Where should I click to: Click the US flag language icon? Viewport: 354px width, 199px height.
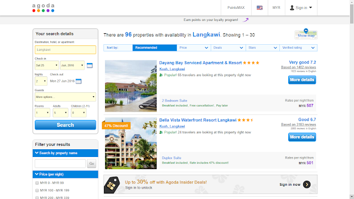(259, 8)
